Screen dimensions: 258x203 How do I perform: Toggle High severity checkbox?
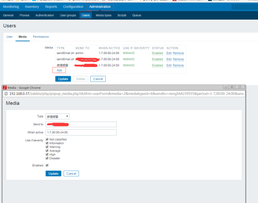coord(47,155)
